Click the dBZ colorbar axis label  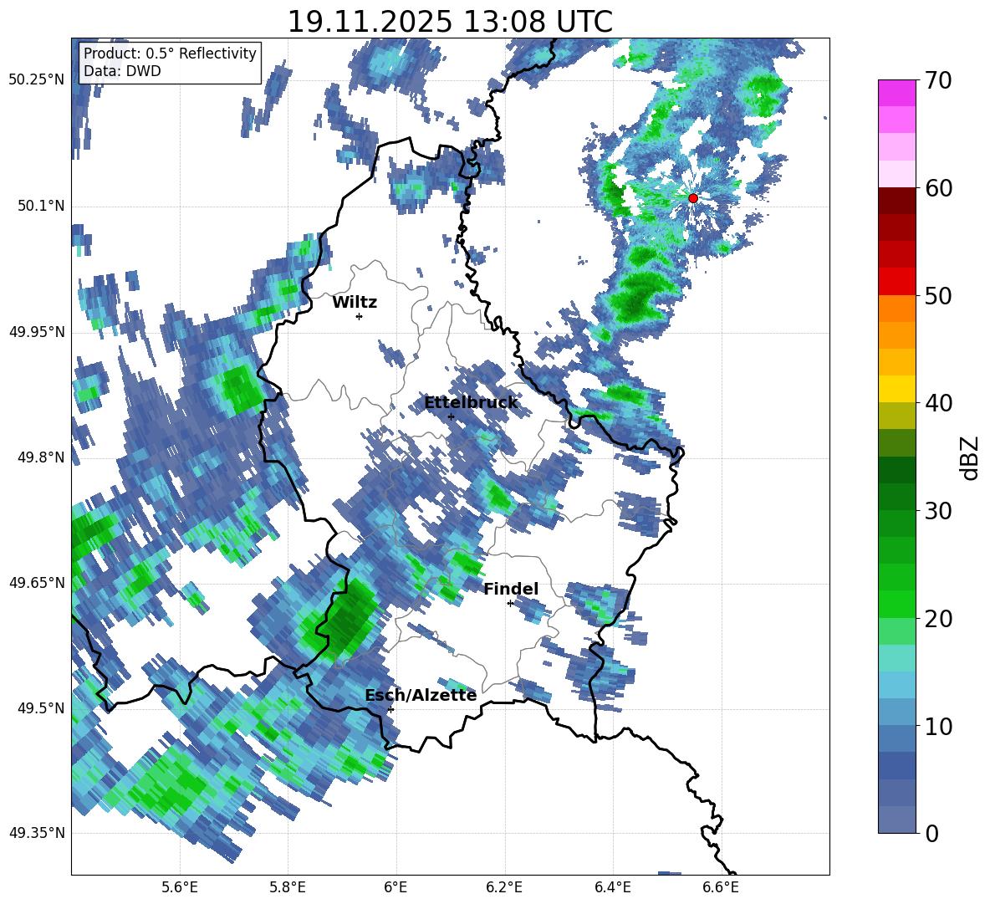pyautogui.click(x=969, y=457)
